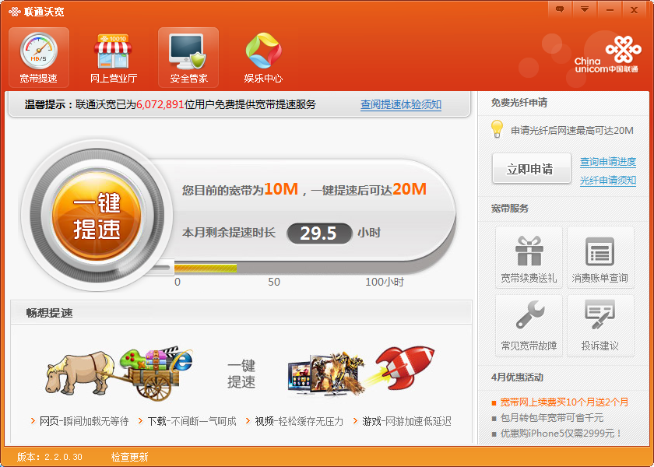Click 检查更新 in the status bar
654x467 pixels.
point(130,457)
